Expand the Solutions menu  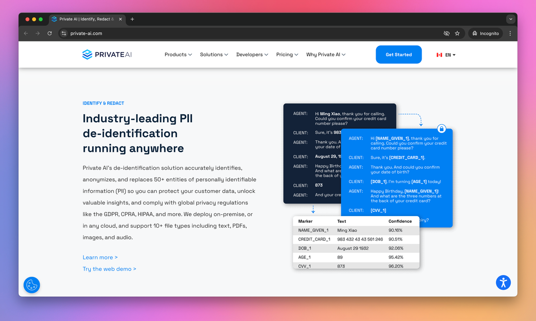(x=214, y=54)
